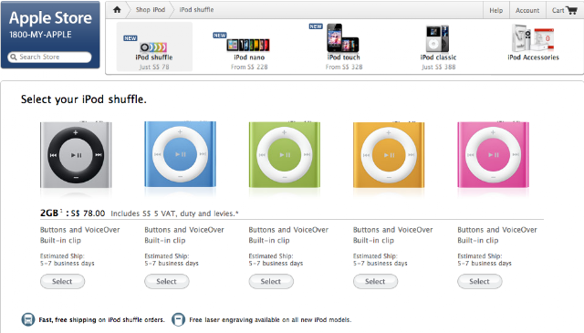The image size is (584, 333).
Task: Click the NEW badge beside iPod nano
Action: (219, 36)
